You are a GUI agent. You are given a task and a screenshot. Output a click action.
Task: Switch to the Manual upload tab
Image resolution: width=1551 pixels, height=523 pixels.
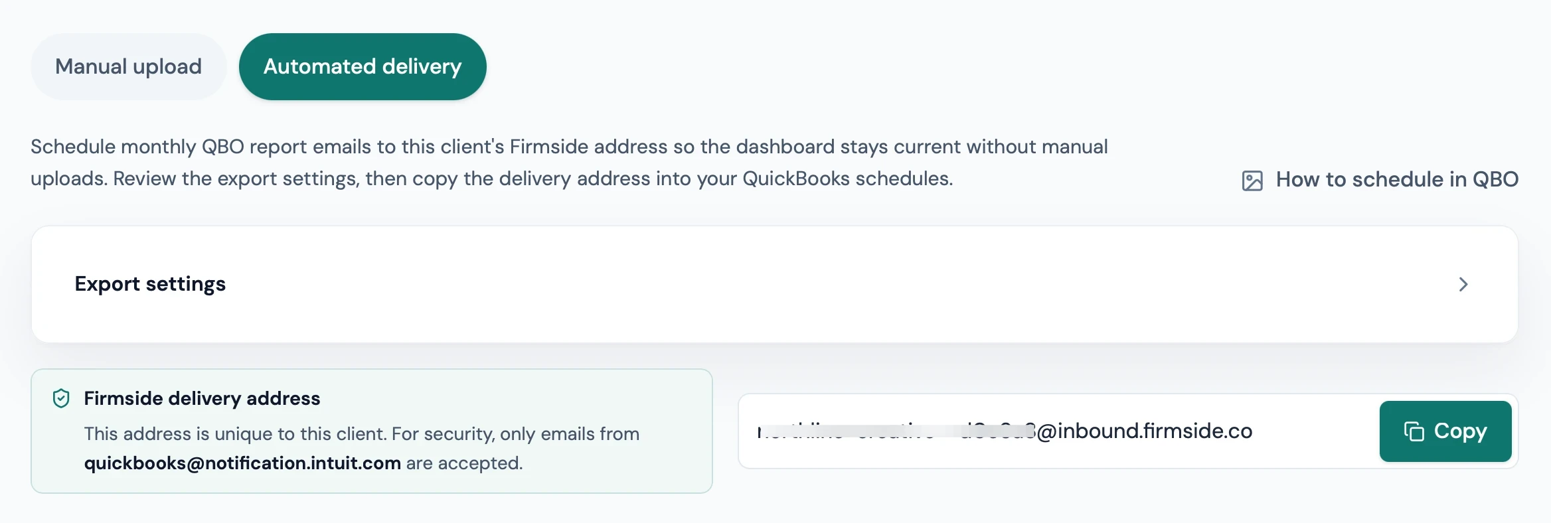[x=128, y=66]
